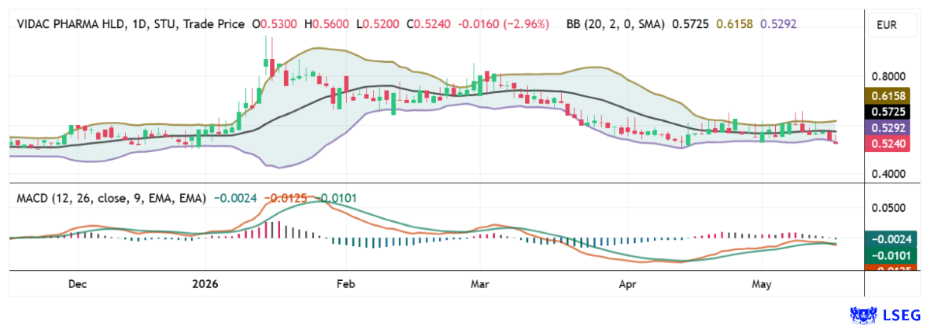
Task: Click the 0.5292 lower band price tag
Action: pyautogui.click(x=887, y=127)
